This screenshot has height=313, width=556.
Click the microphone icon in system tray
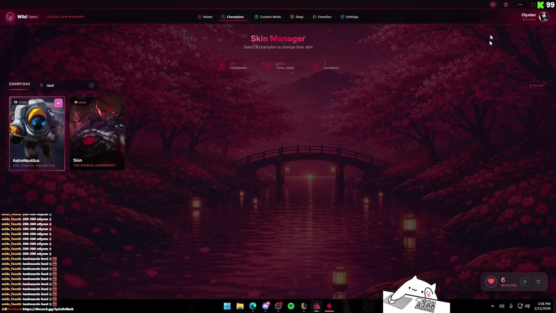(511, 306)
